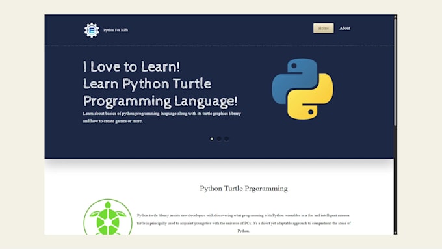This screenshot has width=442, height=249.
Task: Open the About menu item
Action: point(344,28)
